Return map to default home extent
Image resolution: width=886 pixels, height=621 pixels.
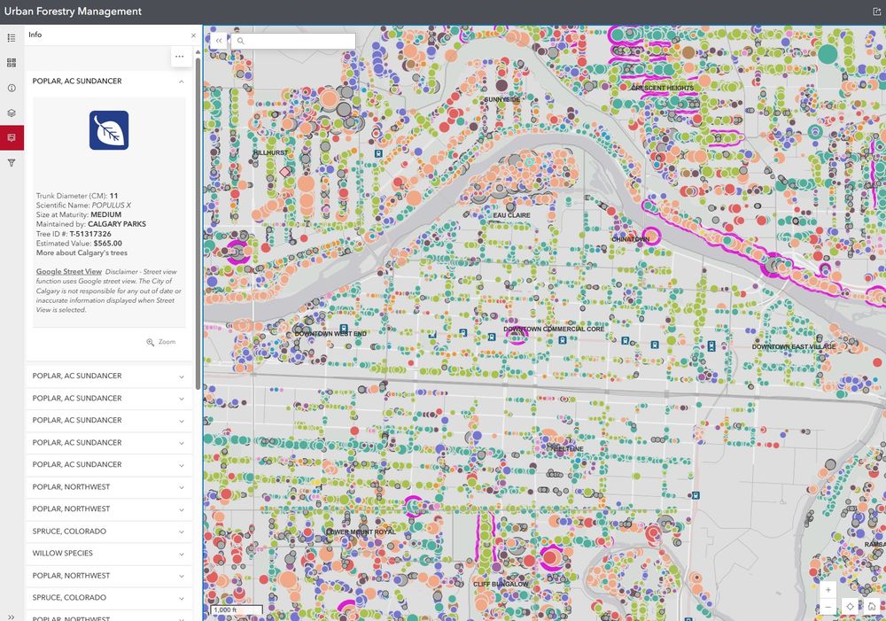coord(872,606)
